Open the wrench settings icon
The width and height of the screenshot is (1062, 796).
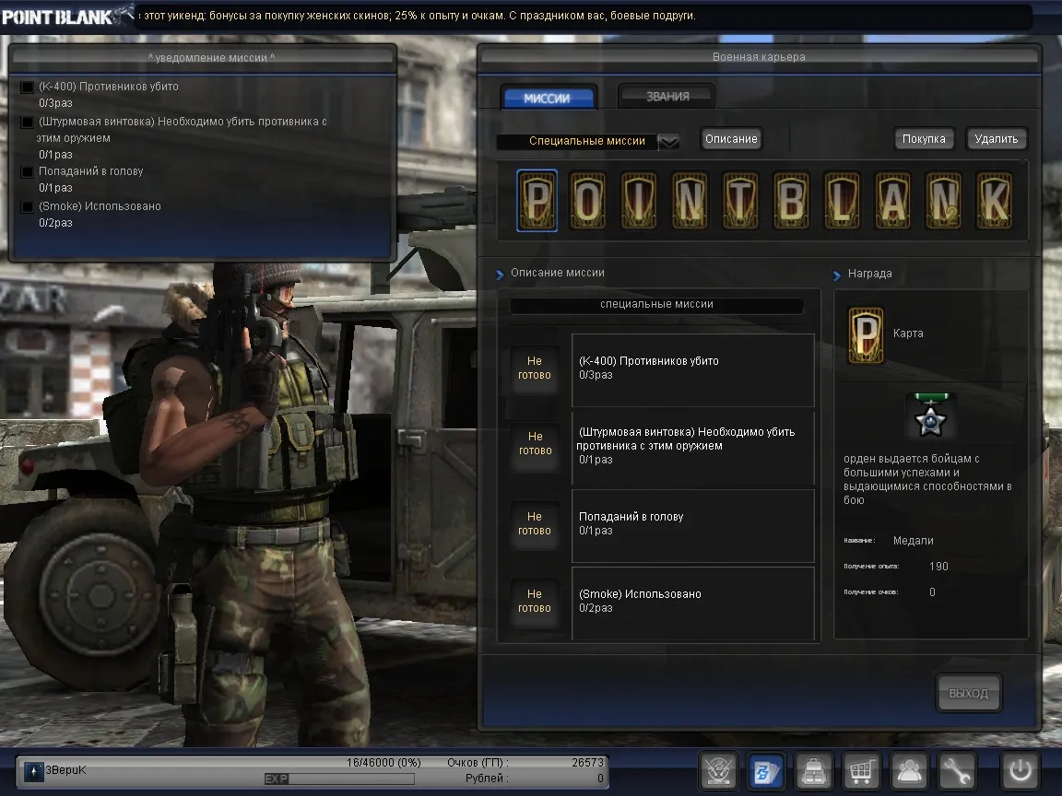[x=956, y=770]
